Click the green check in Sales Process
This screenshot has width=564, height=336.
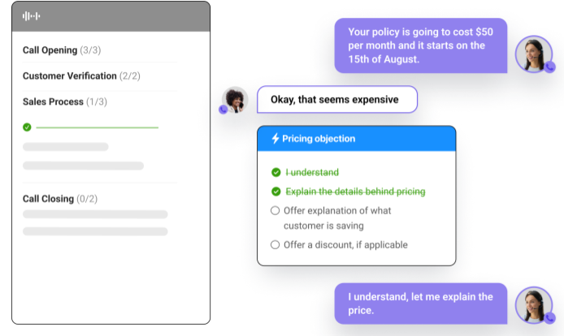[27, 127]
